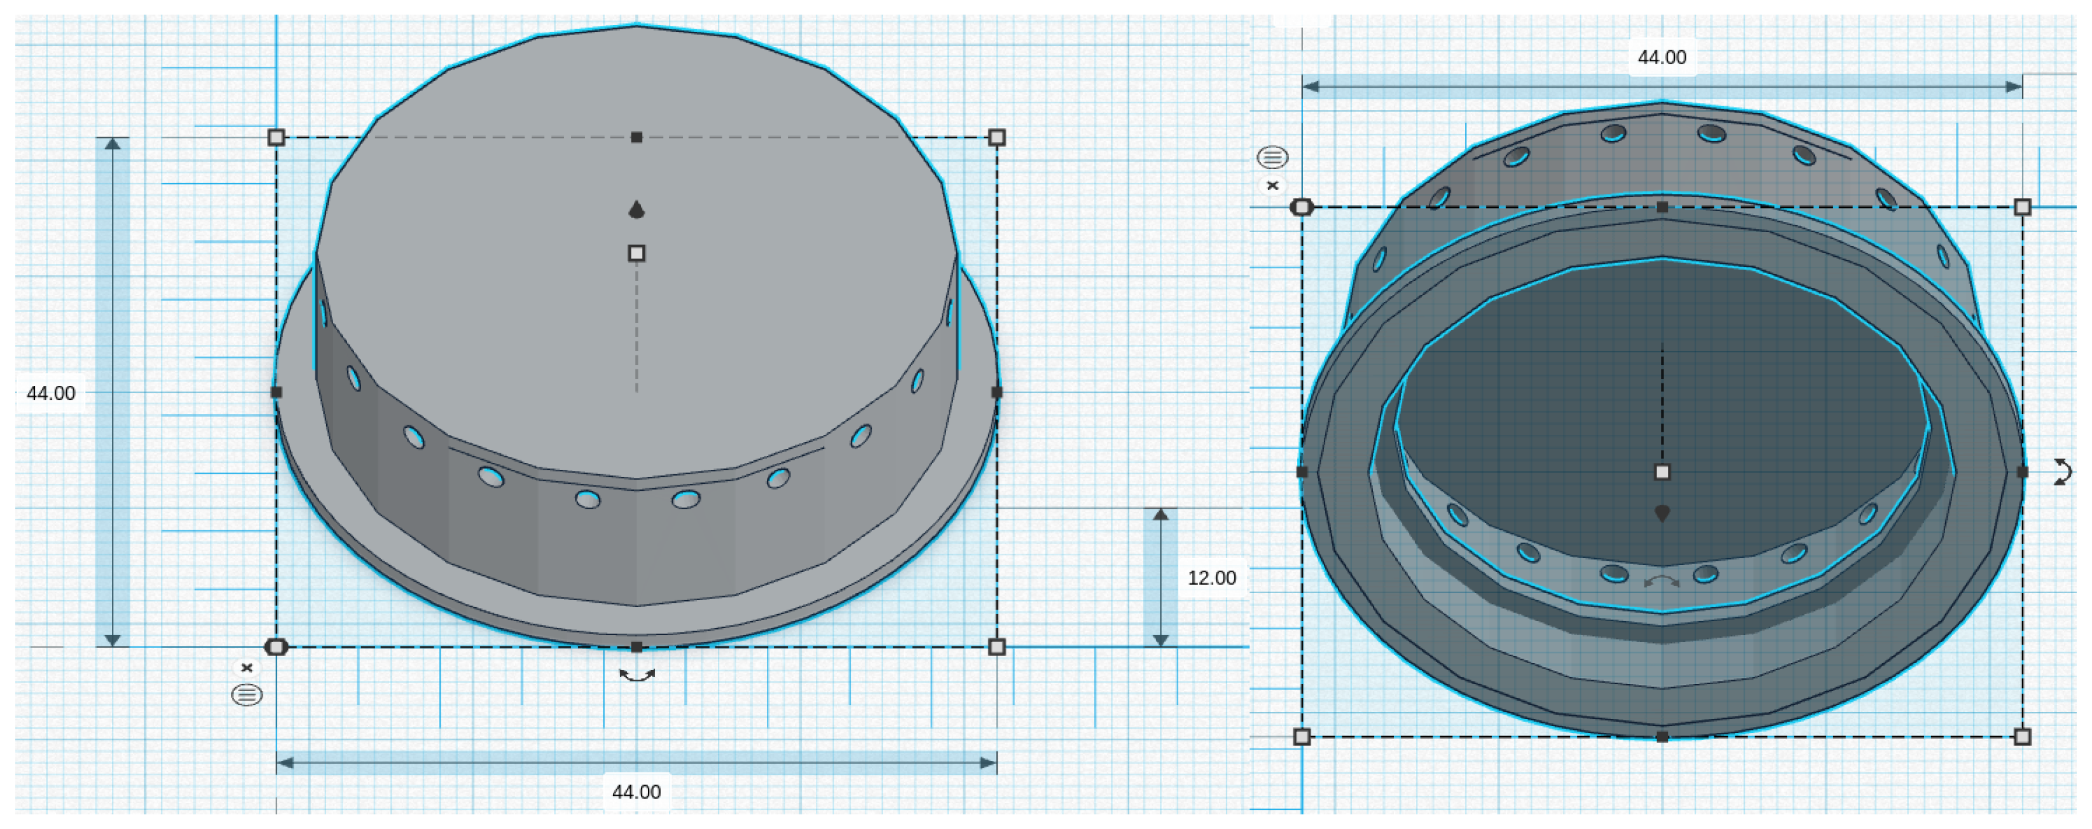Click the ruler origin handle in the left view
This screenshot has width=2092, height=829.
tap(276, 647)
